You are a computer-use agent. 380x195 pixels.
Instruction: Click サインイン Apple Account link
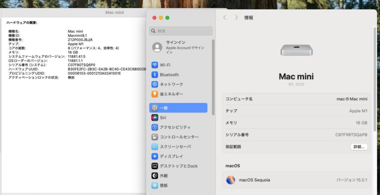click(x=185, y=47)
